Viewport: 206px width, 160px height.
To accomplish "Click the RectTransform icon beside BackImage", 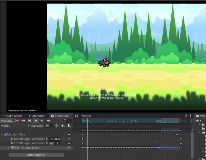I will tap(12, 139).
